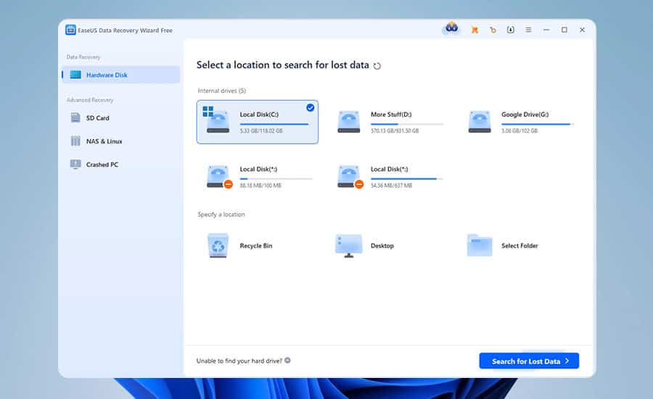Click Search for Lost Data button

[529, 361]
